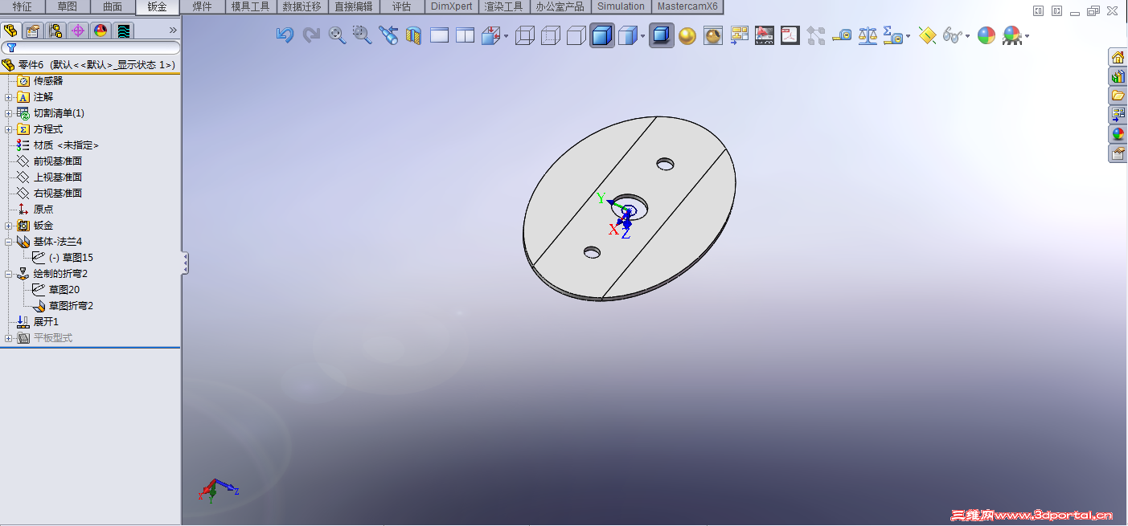
Task: Expand the 注解 tree node
Action: point(9,97)
